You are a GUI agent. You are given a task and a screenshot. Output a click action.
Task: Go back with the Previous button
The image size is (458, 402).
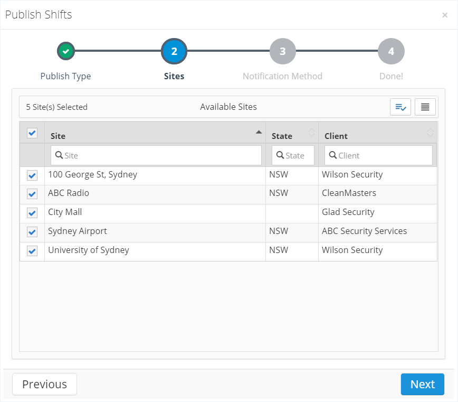pos(44,384)
